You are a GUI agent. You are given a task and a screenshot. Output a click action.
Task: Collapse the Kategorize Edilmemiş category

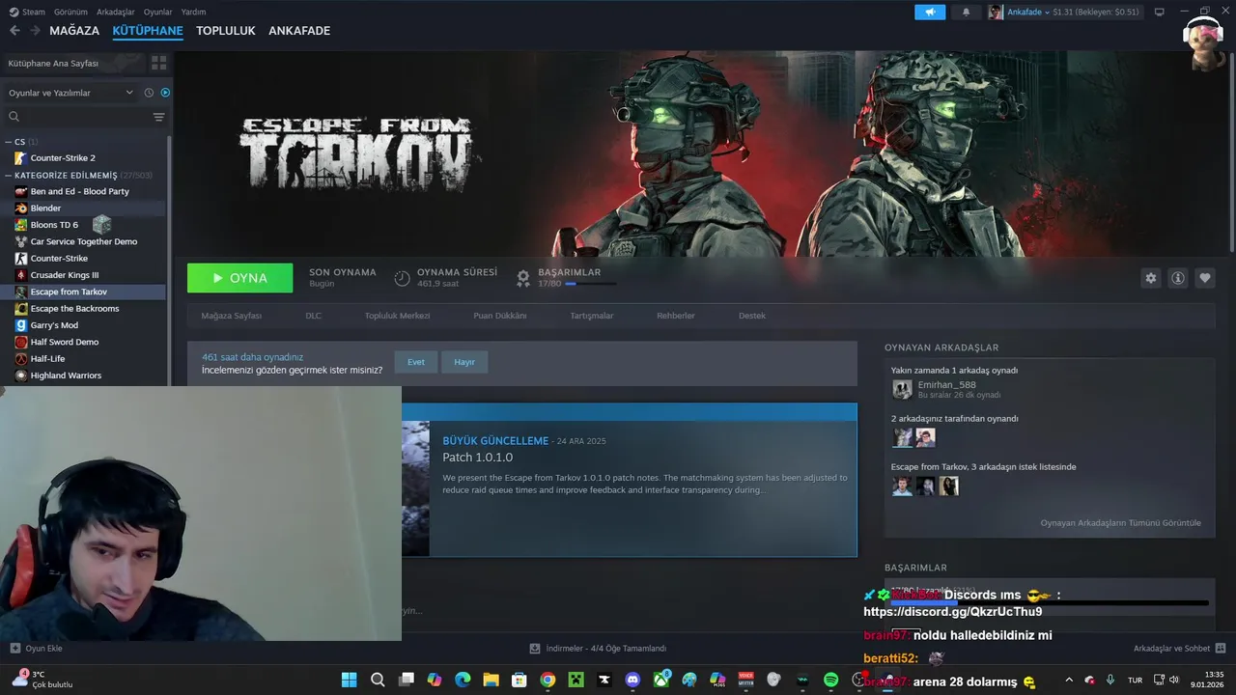(x=9, y=176)
